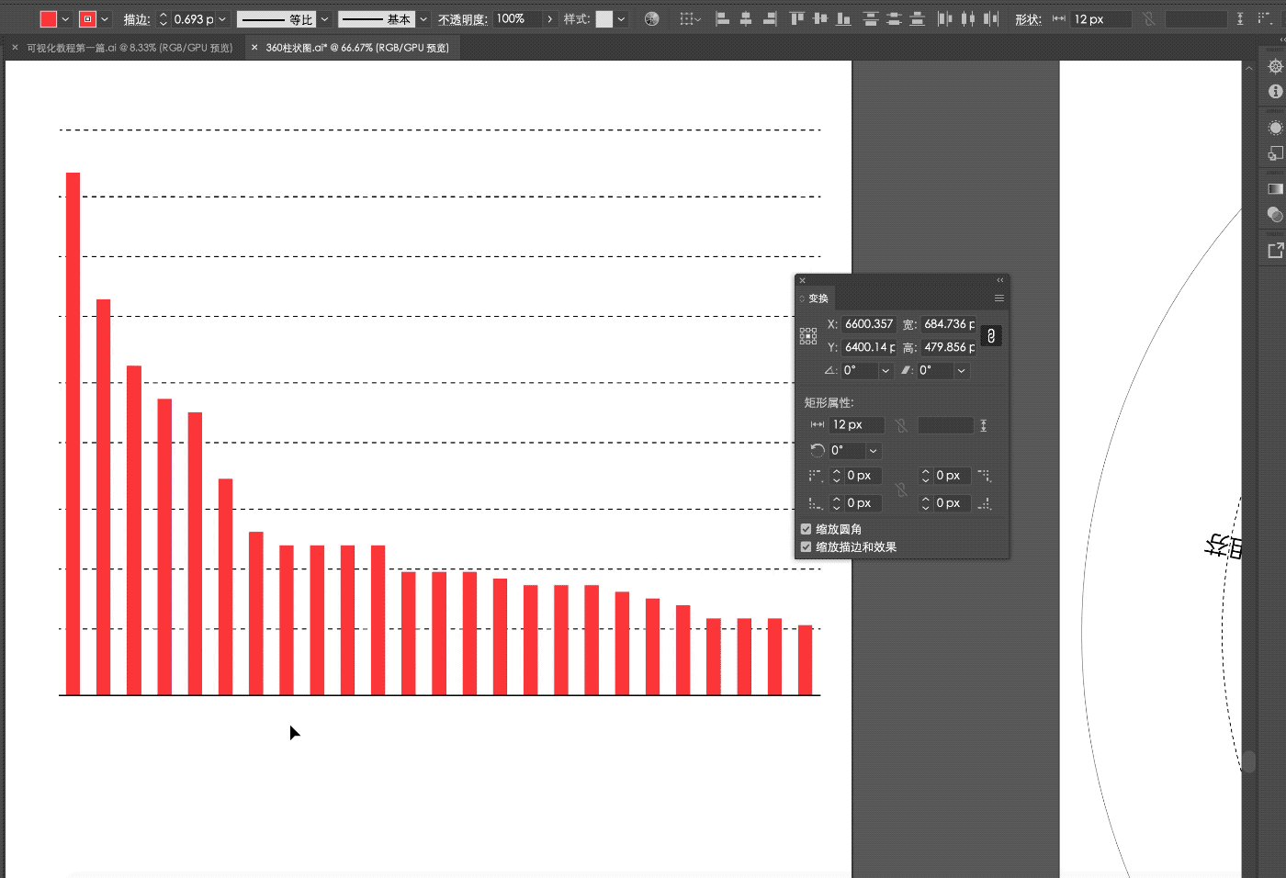The width and height of the screenshot is (1286, 878).
Task: Open the Transform panel icon in dock
Action: [1275, 152]
